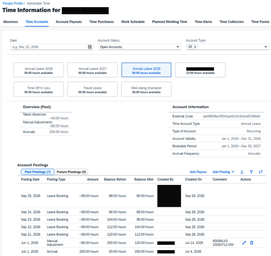Expand the Account Type dropdown arrow
Viewport: 271px width, 256px height.
click(x=266, y=47)
